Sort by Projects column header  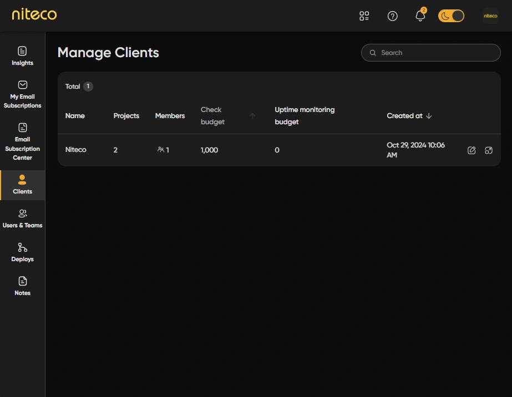point(126,115)
